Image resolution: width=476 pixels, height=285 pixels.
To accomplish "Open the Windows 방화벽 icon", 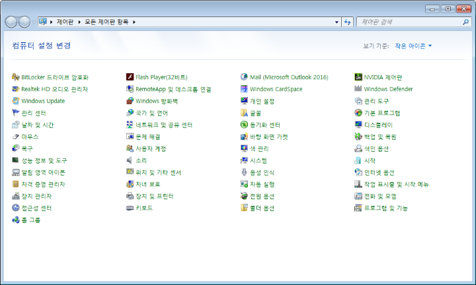I will tap(130, 101).
